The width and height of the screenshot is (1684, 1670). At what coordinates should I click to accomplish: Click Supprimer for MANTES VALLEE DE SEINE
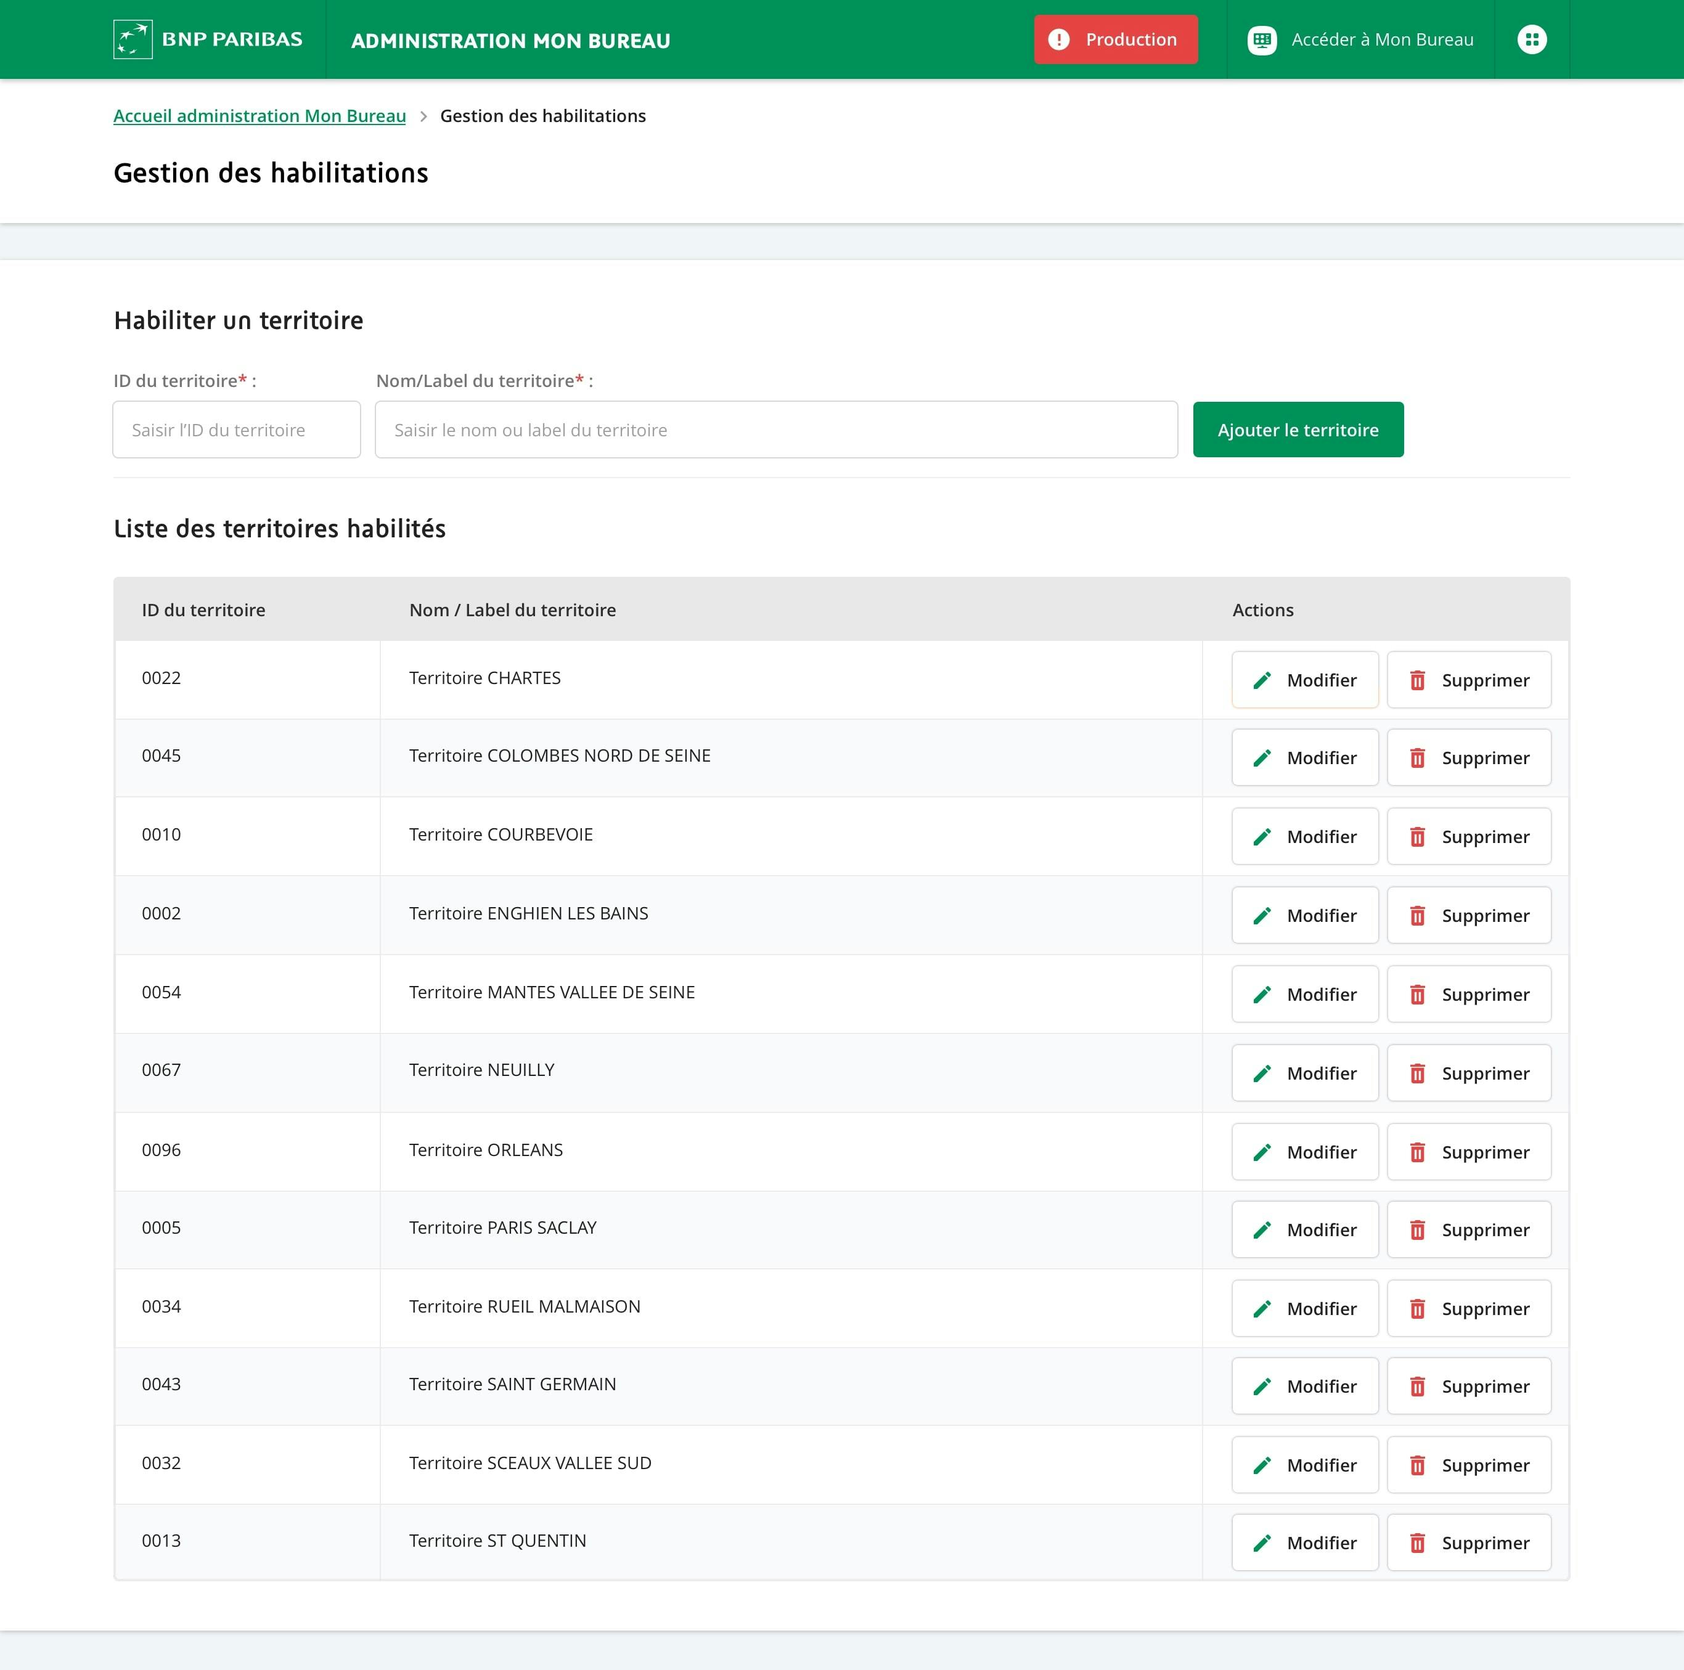tap(1467, 994)
